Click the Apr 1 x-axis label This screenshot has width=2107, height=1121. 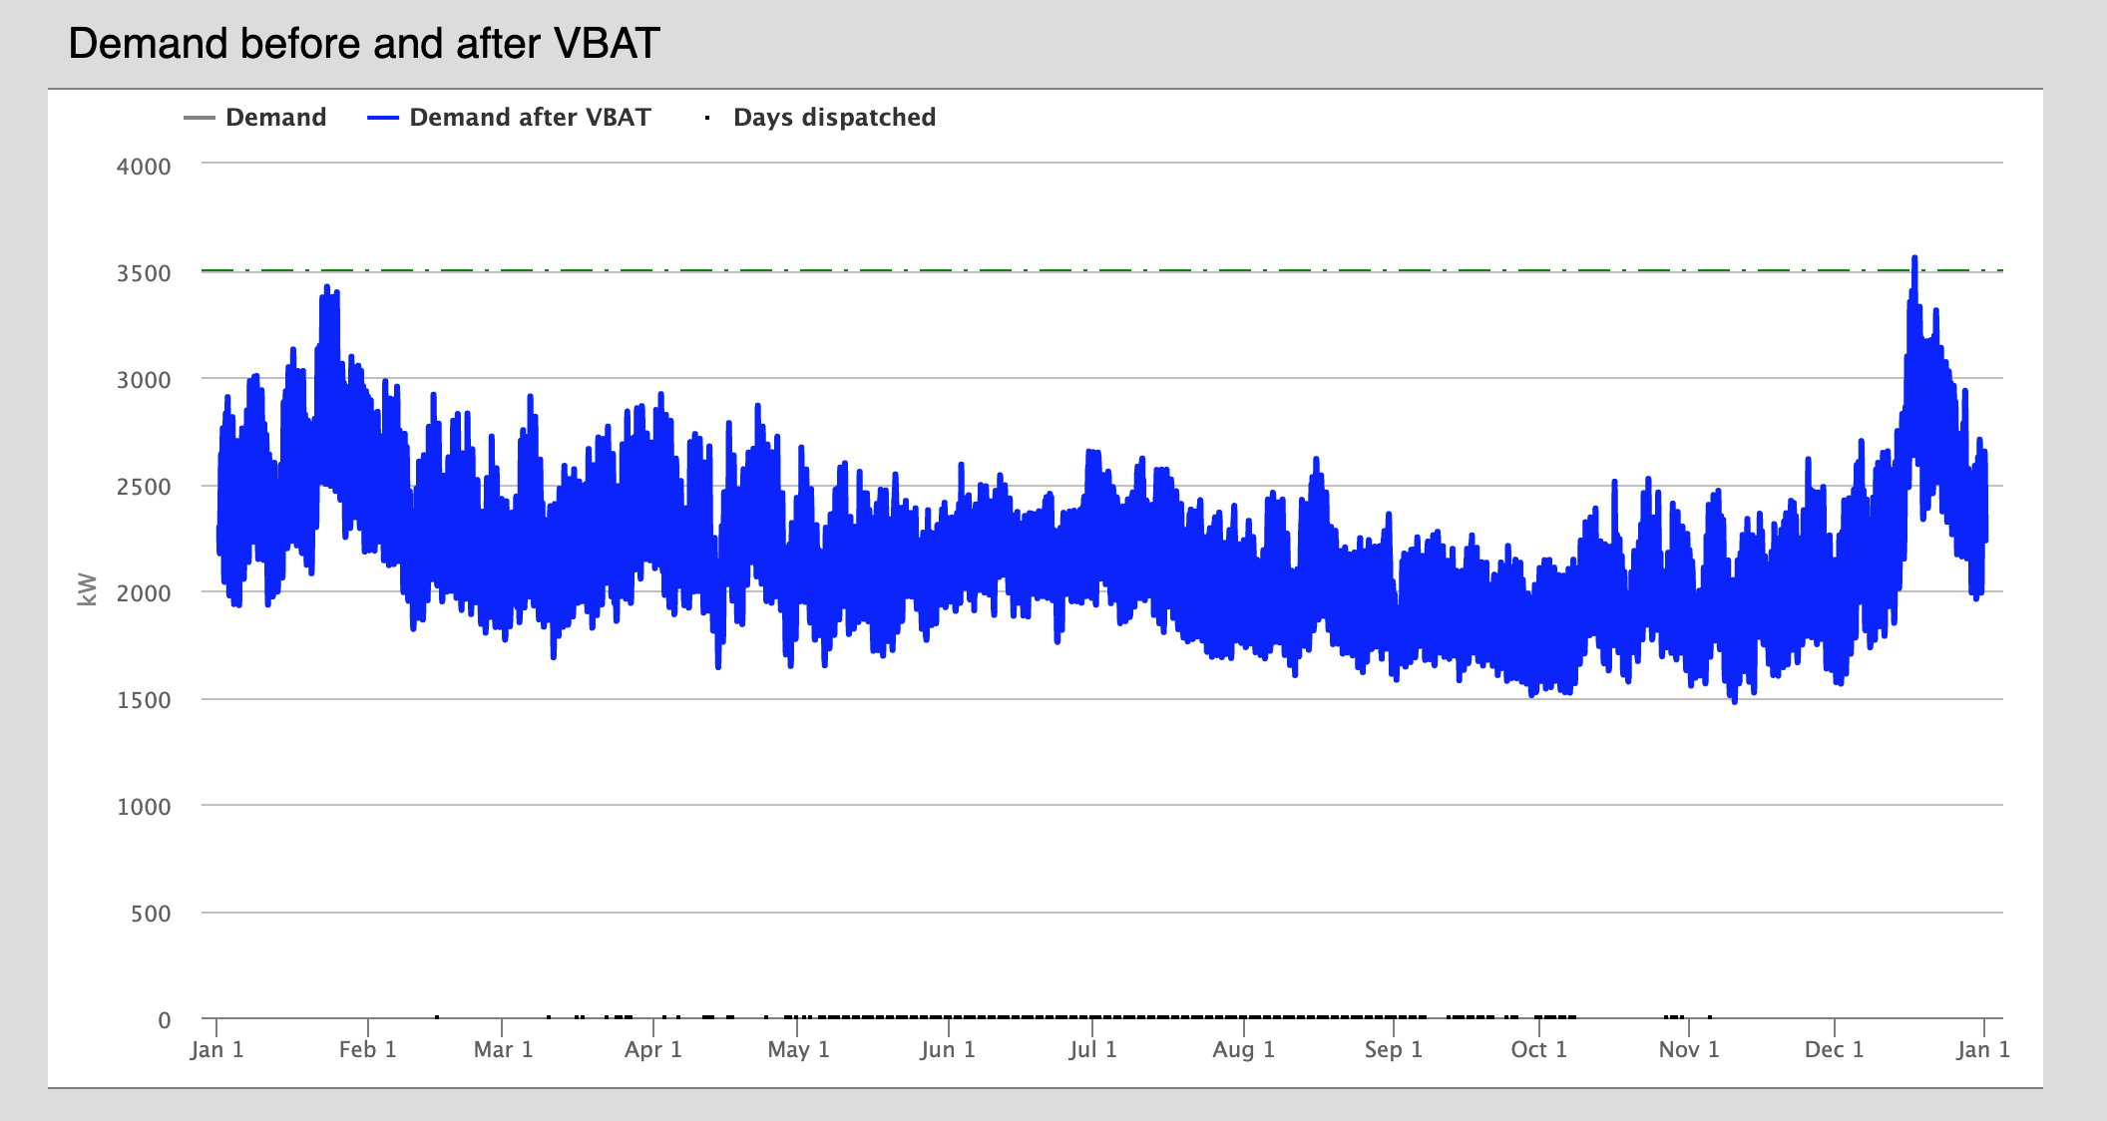point(652,1049)
